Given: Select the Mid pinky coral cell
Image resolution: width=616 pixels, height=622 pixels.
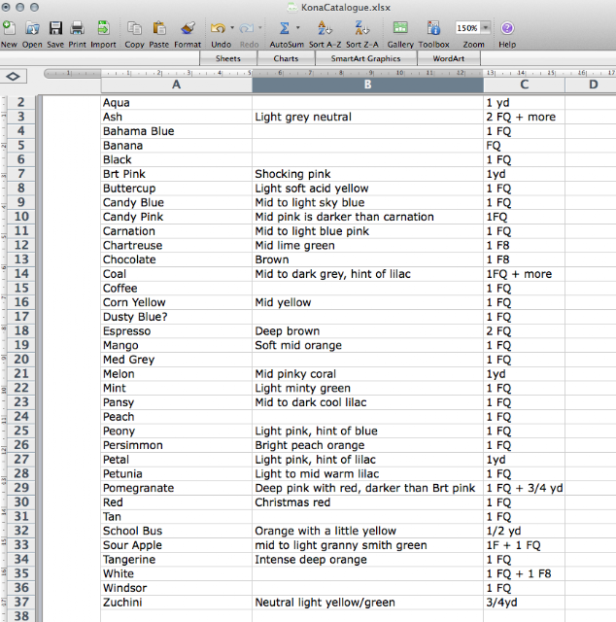Looking at the screenshot, I should click(x=367, y=374).
